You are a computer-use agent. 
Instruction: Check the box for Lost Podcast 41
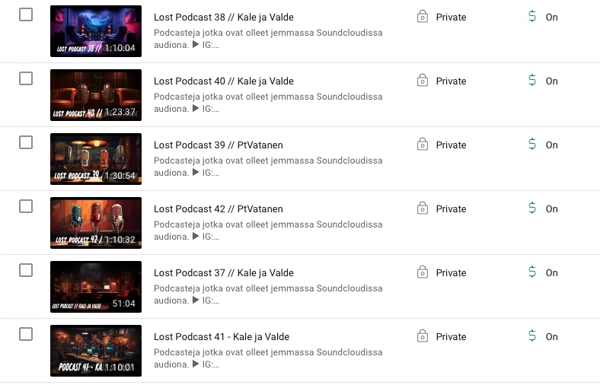pyautogui.click(x=26, y=334)
